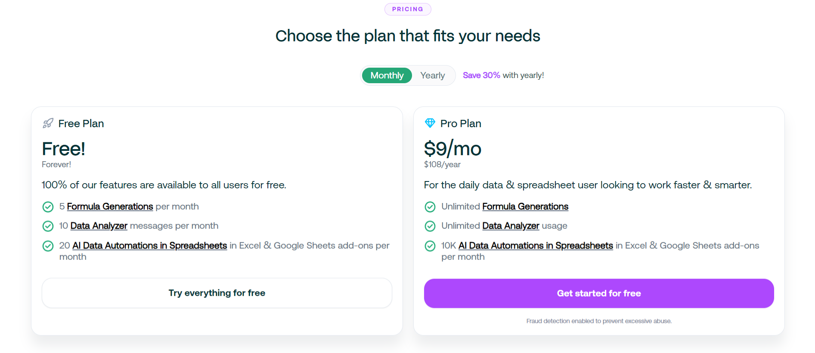The height and width of the screenshot is (353, 815).
Task: Follow the Free Plan AI Data Automations link
Action: coord(149,246)
